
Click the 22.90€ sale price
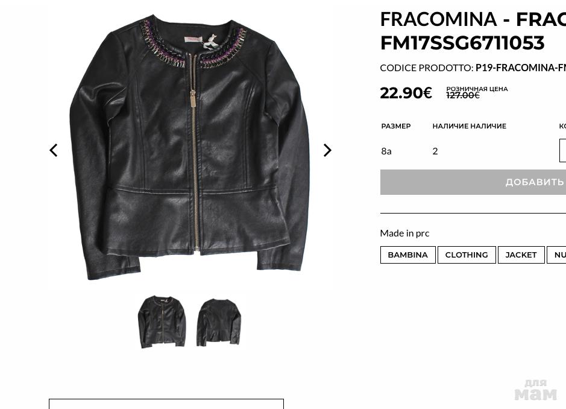pyautogui.click(x=406, y=93)
